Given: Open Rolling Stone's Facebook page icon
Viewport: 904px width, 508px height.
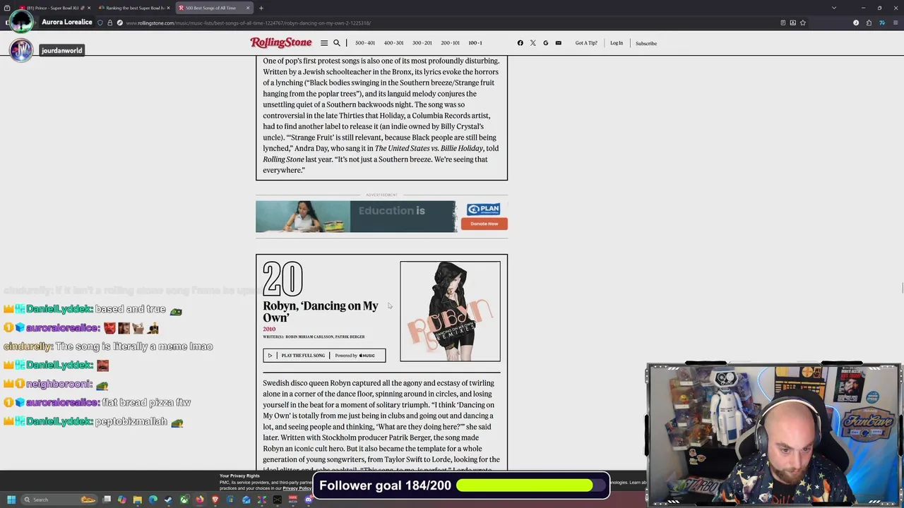Looking at the screenshot, I should [x=521, y=43].
